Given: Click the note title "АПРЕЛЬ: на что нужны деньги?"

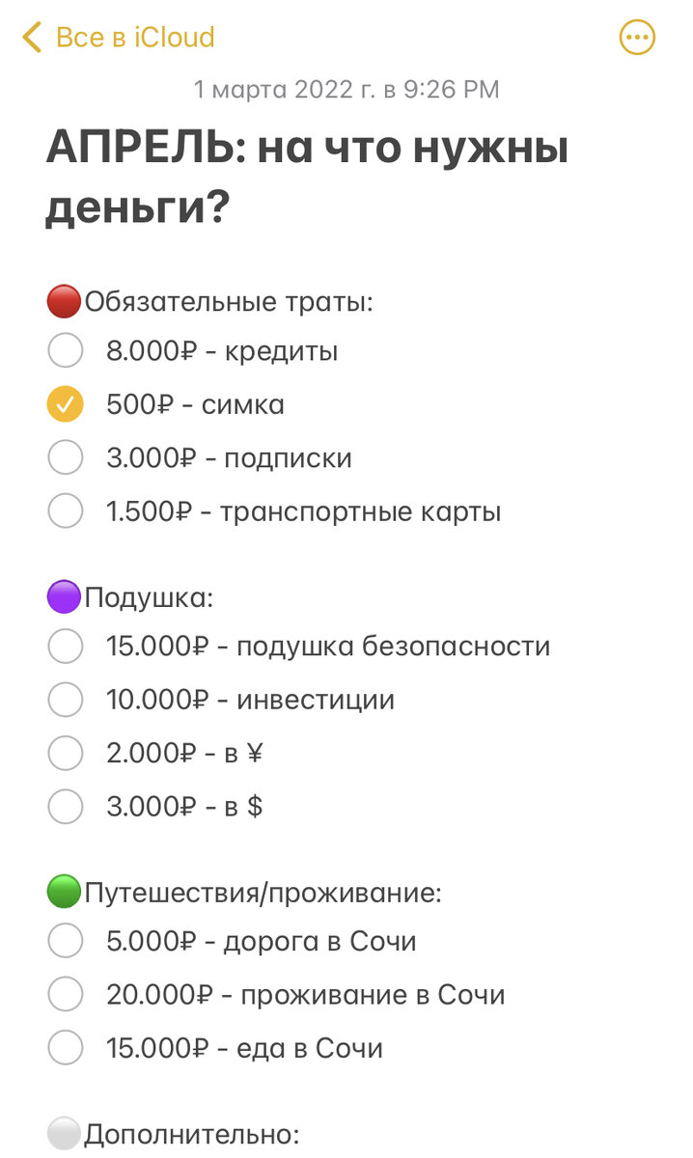Looking at the screenshot, I should point(309,174).
